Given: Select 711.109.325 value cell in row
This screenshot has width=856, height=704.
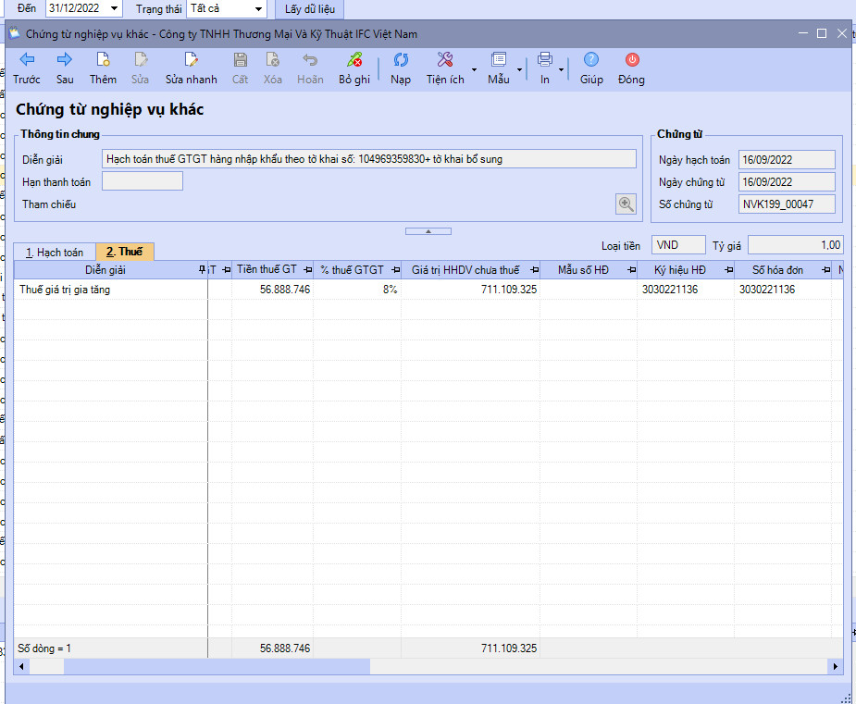Looking at the screenshot, I should point(471,290).
